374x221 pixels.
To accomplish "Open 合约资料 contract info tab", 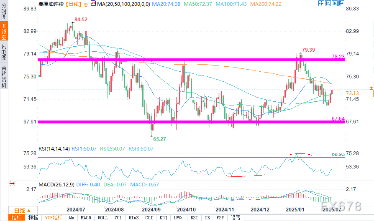I will click(4, 76).
